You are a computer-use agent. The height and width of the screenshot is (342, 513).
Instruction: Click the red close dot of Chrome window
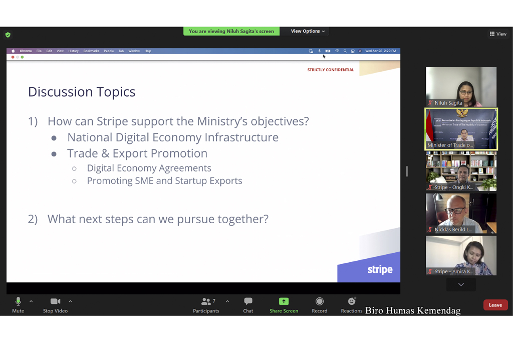click(13, 57)
